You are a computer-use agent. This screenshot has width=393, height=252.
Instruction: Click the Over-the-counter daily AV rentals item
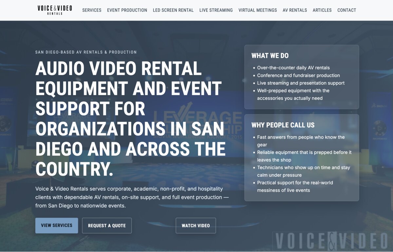(x=293, y=68)
